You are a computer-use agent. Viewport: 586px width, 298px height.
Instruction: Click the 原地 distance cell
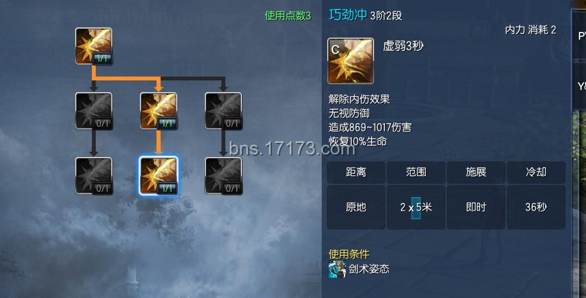[x=356, y=207]
